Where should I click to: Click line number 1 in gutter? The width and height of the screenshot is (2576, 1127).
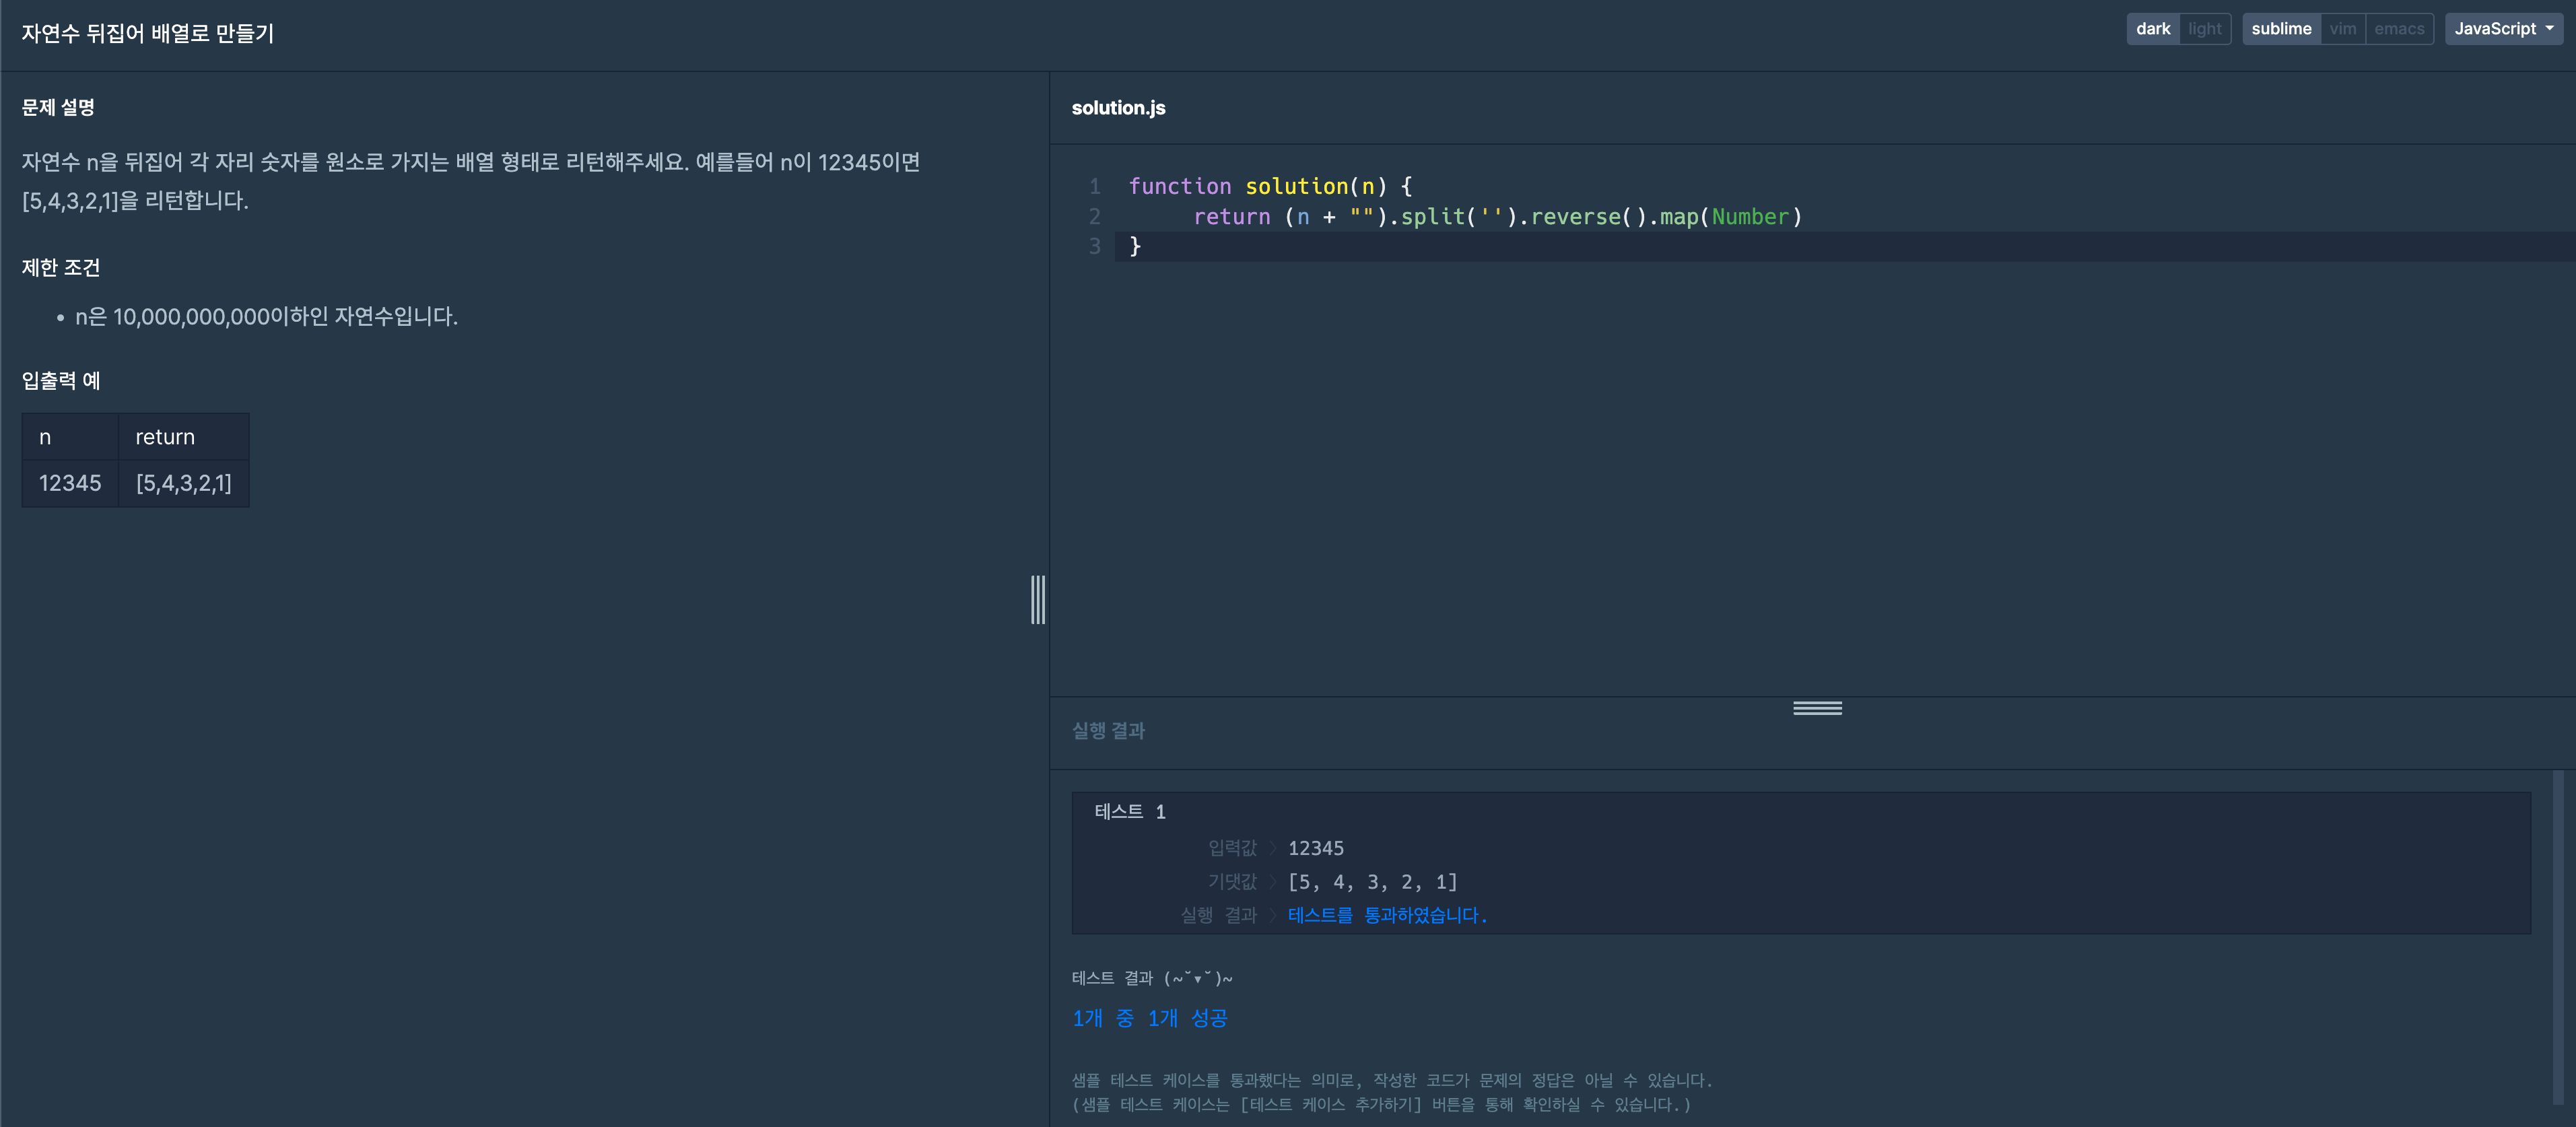(x=1094, y=187)
